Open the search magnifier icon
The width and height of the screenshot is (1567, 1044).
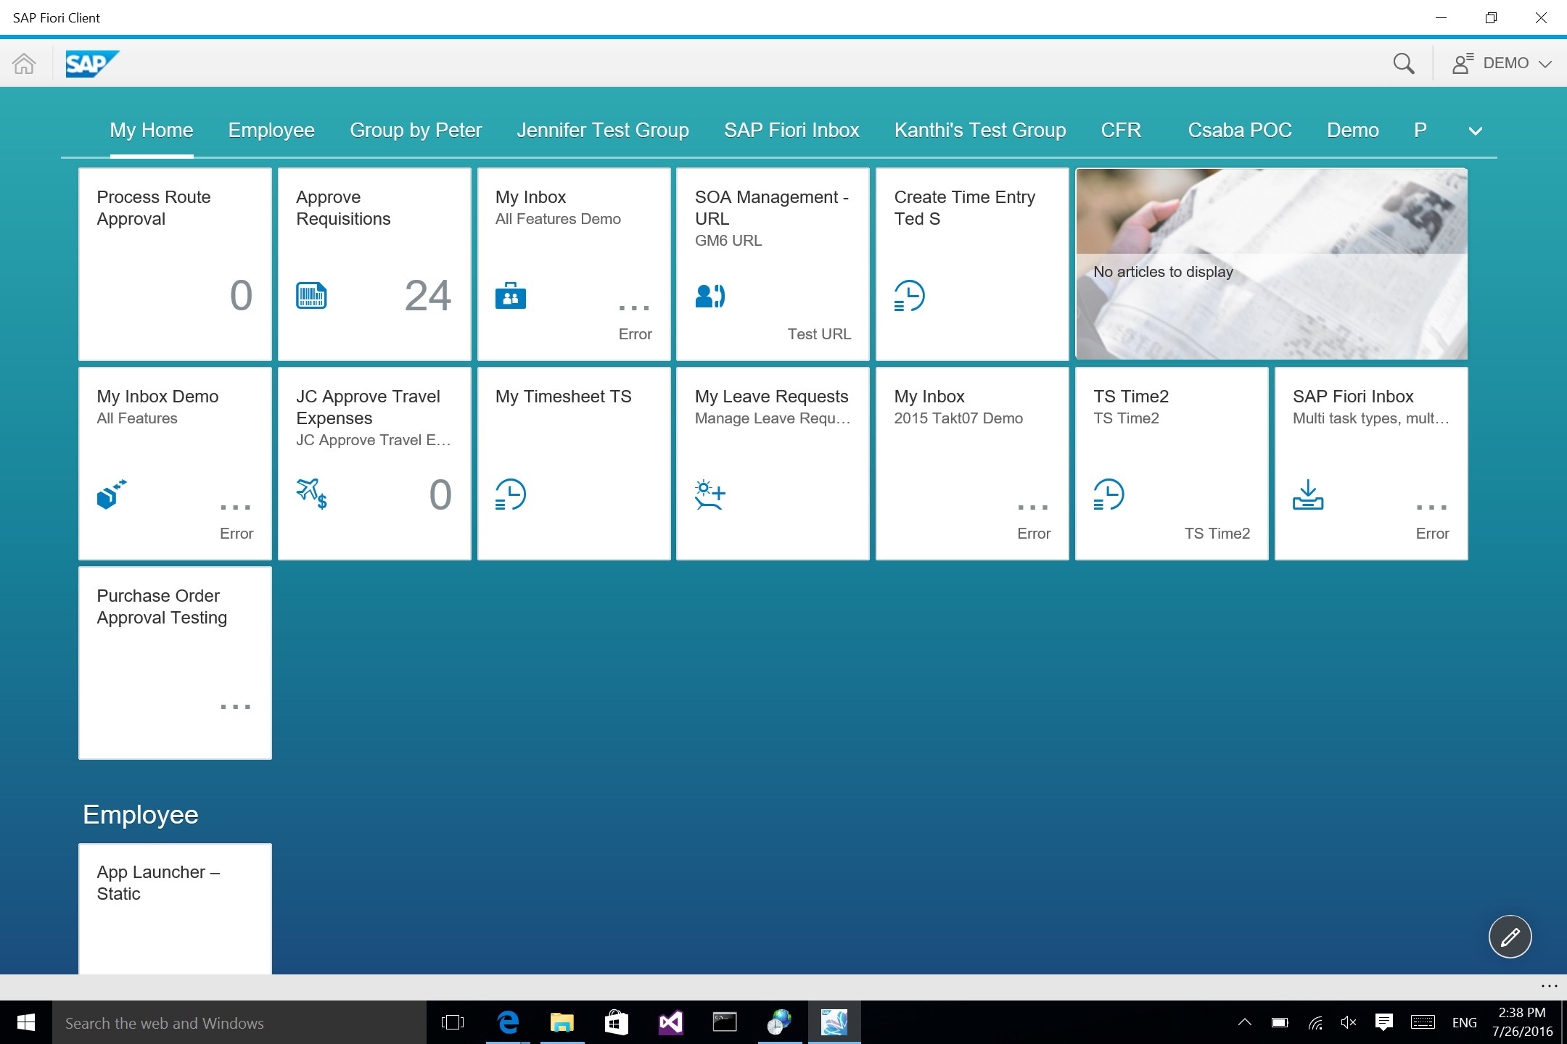1403,64
